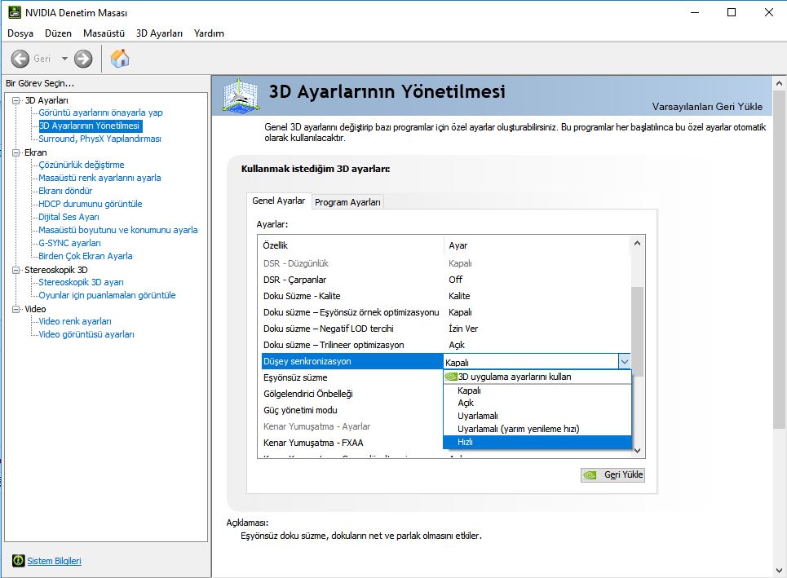The height and width of the screenshot is (578, 787).
Task: Select Güç yönetimi modu row
Action: click(x=351, y=410)
